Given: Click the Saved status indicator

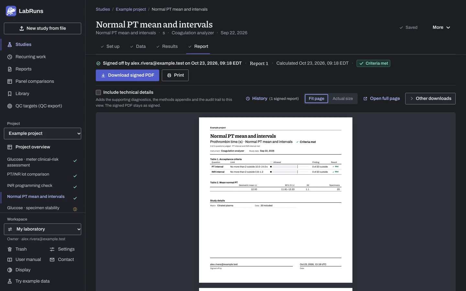Looking at the screenshot, I should click(x=408, y=27).
